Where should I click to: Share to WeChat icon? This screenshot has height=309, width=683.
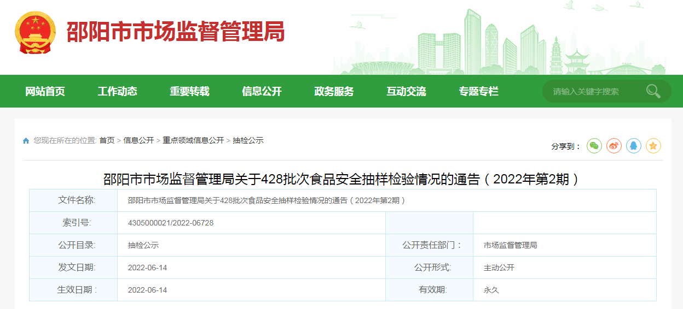point(594,146)
